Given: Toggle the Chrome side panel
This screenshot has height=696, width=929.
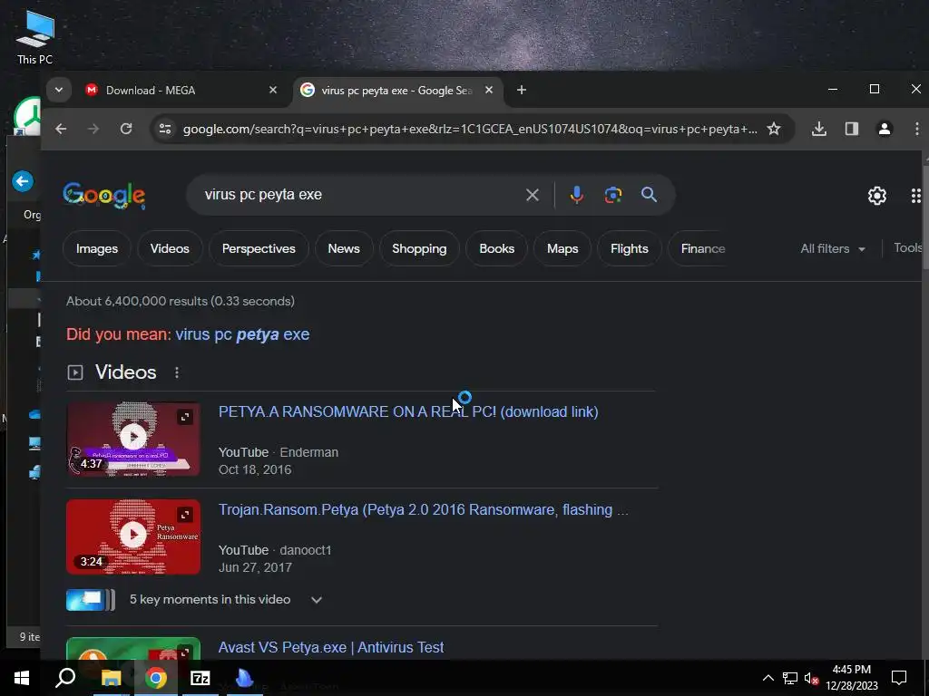Looking at the screenshot, I should click(x=851, y=129).
